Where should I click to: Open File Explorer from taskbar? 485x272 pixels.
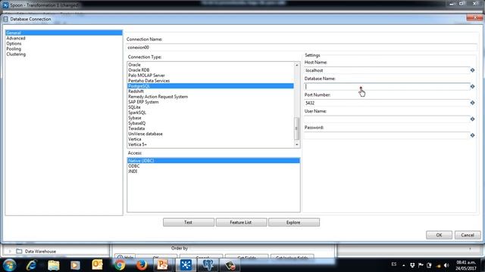coord(54,265)
